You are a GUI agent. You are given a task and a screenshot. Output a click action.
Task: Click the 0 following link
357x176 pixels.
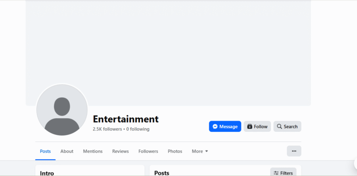138,129
